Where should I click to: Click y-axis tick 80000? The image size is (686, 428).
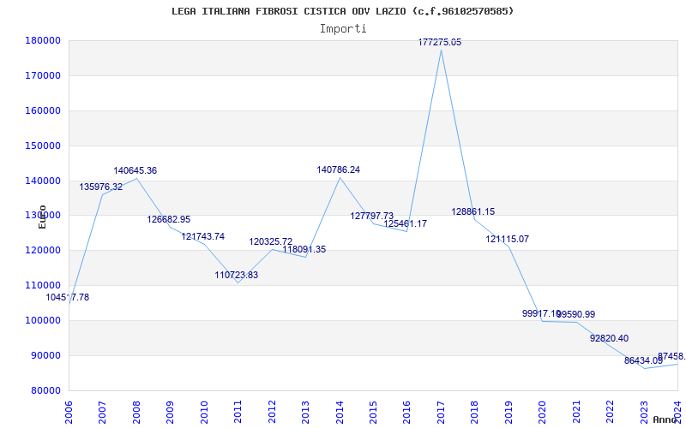pos(48,390)
